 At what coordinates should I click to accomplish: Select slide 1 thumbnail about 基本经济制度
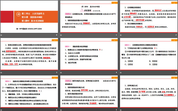click(89, 17)
